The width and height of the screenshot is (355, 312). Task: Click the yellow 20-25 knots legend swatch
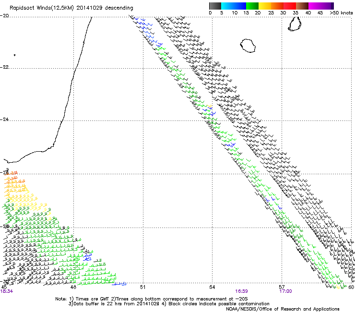pyautogui.click(x=265, y=6)
